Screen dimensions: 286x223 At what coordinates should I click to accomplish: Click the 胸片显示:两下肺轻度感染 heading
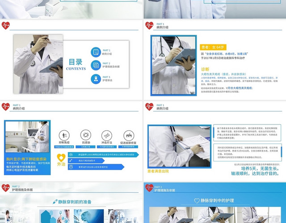tap(26, 159)
